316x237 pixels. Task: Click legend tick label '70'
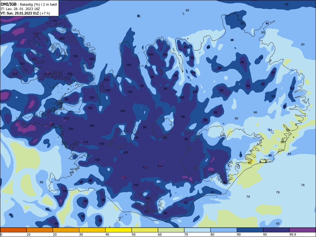186,234
